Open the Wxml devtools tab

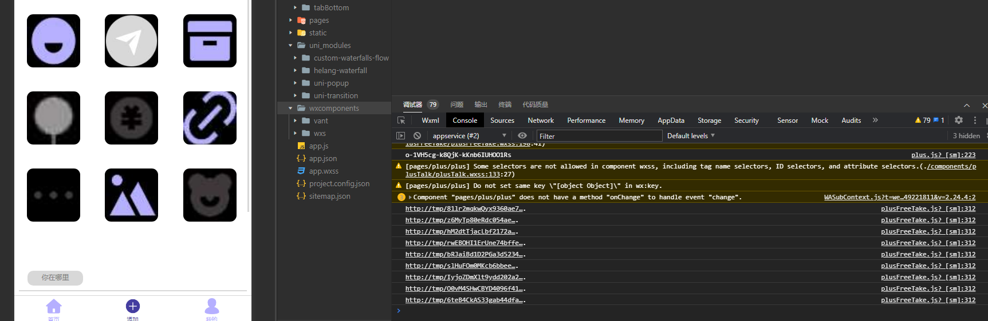click(x=430, y=120)
